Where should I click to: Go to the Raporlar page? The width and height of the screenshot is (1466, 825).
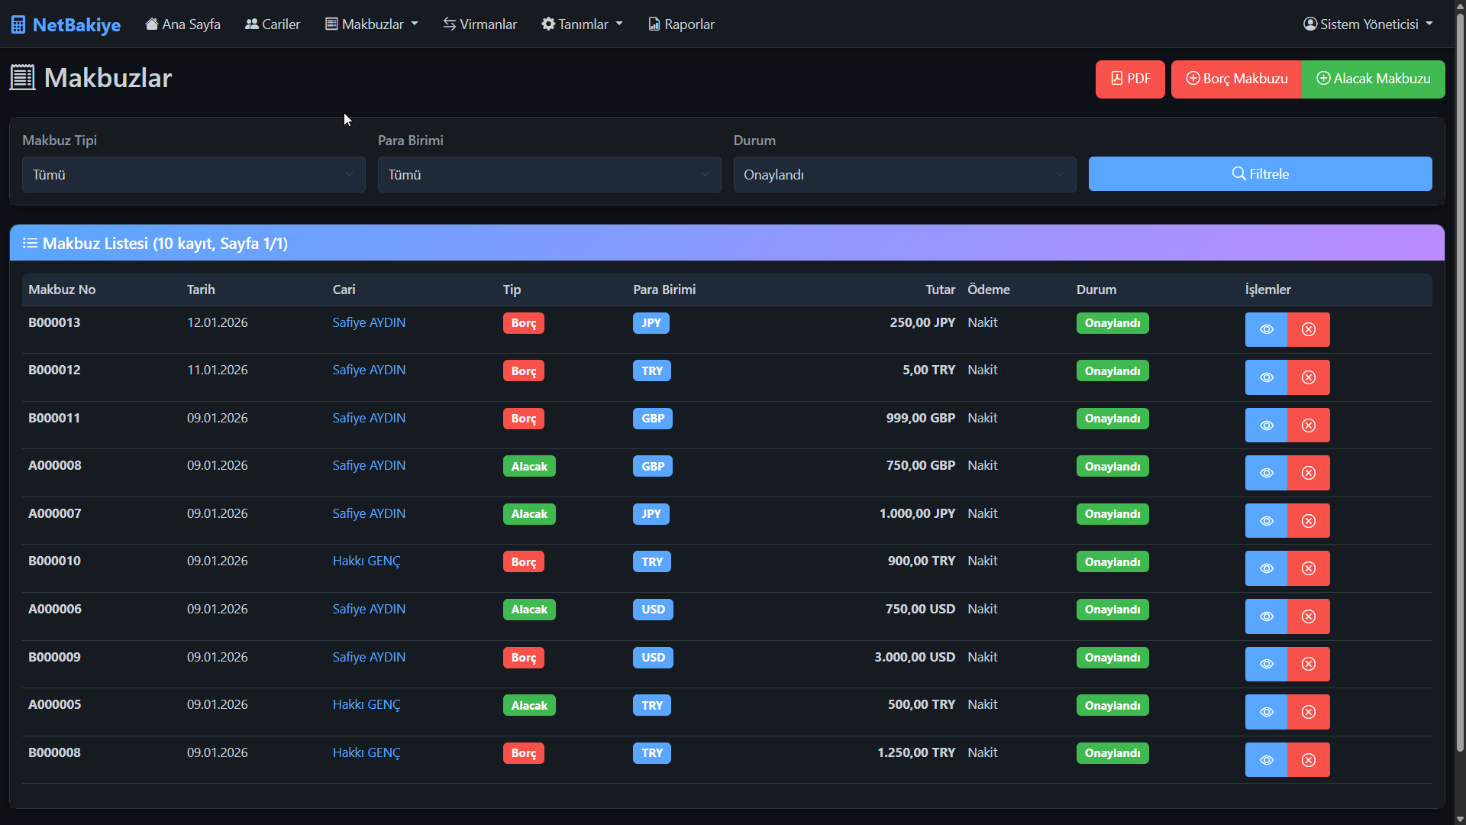[x=681, y=24]
